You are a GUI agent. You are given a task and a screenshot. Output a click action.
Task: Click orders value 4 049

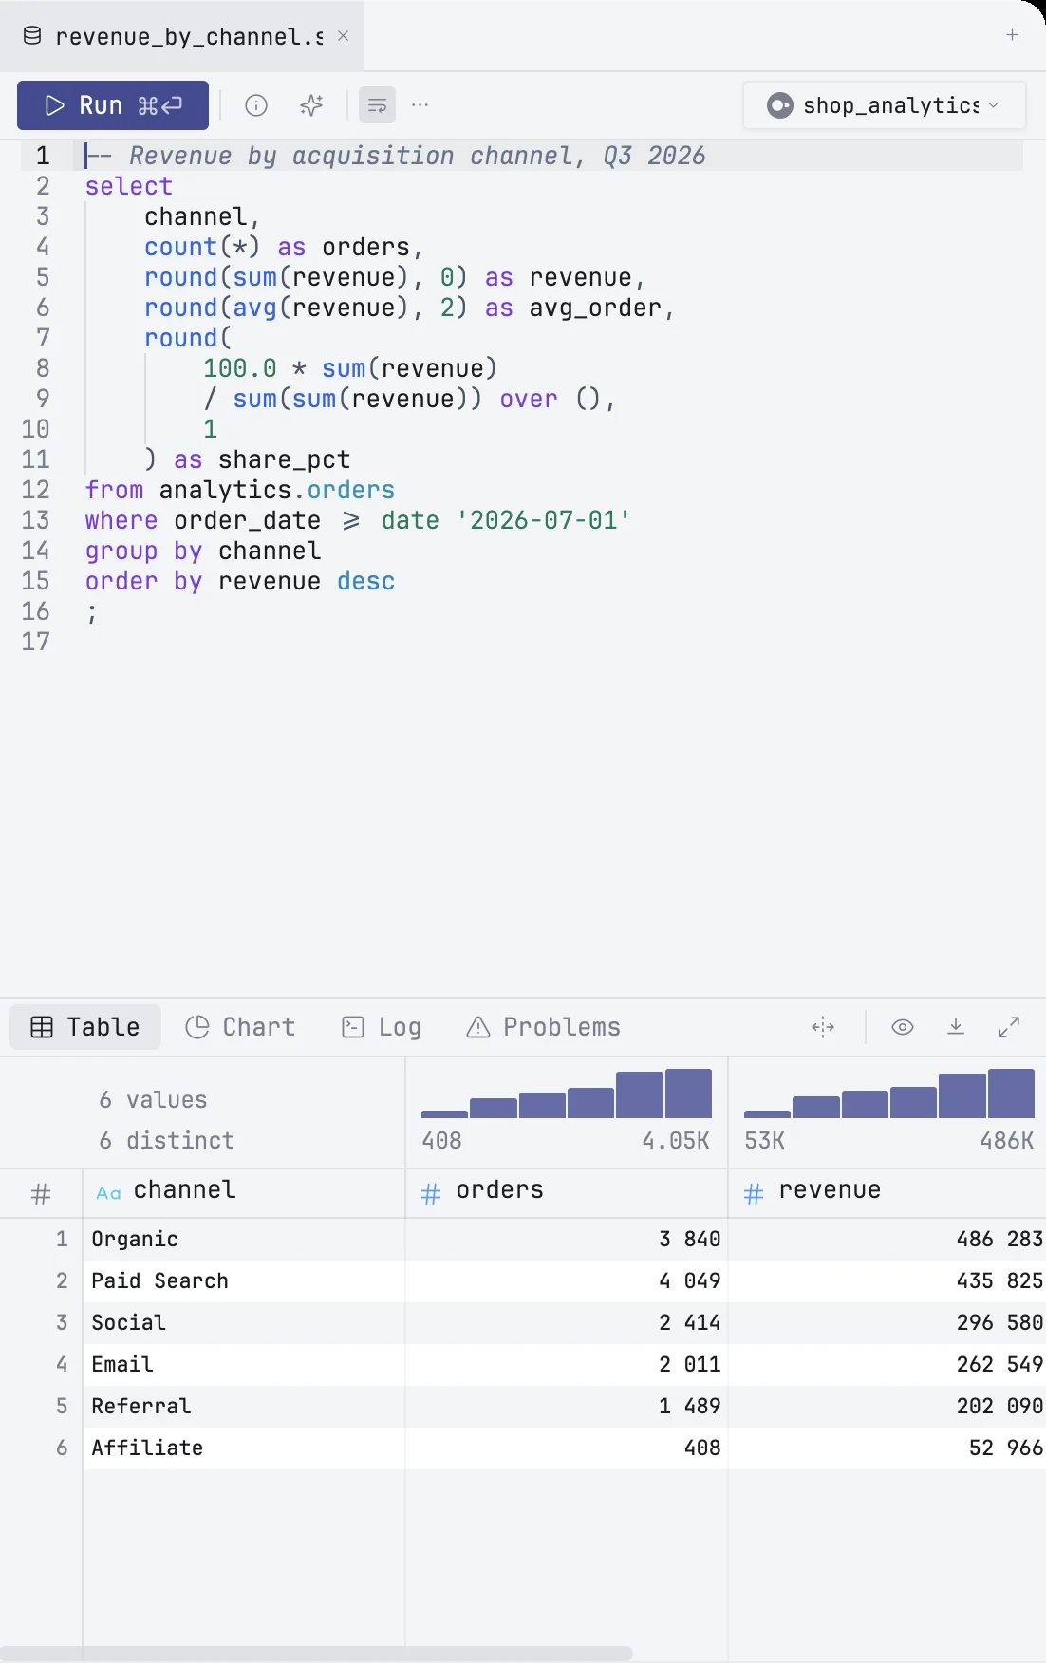(567, 1281)
